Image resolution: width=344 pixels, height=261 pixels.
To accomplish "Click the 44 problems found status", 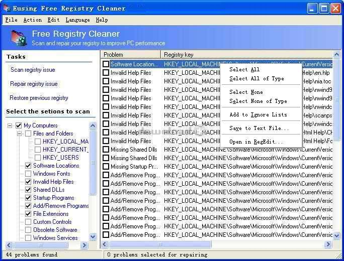I will (x=32, y=254).
